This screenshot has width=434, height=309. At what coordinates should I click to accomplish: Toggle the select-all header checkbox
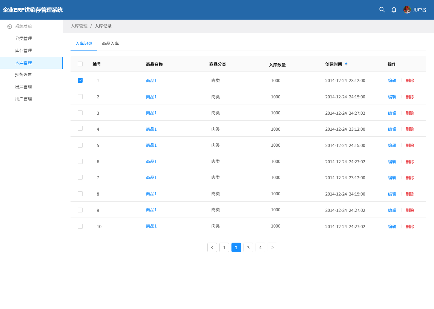pyautogui.click(x=80, y=64)
